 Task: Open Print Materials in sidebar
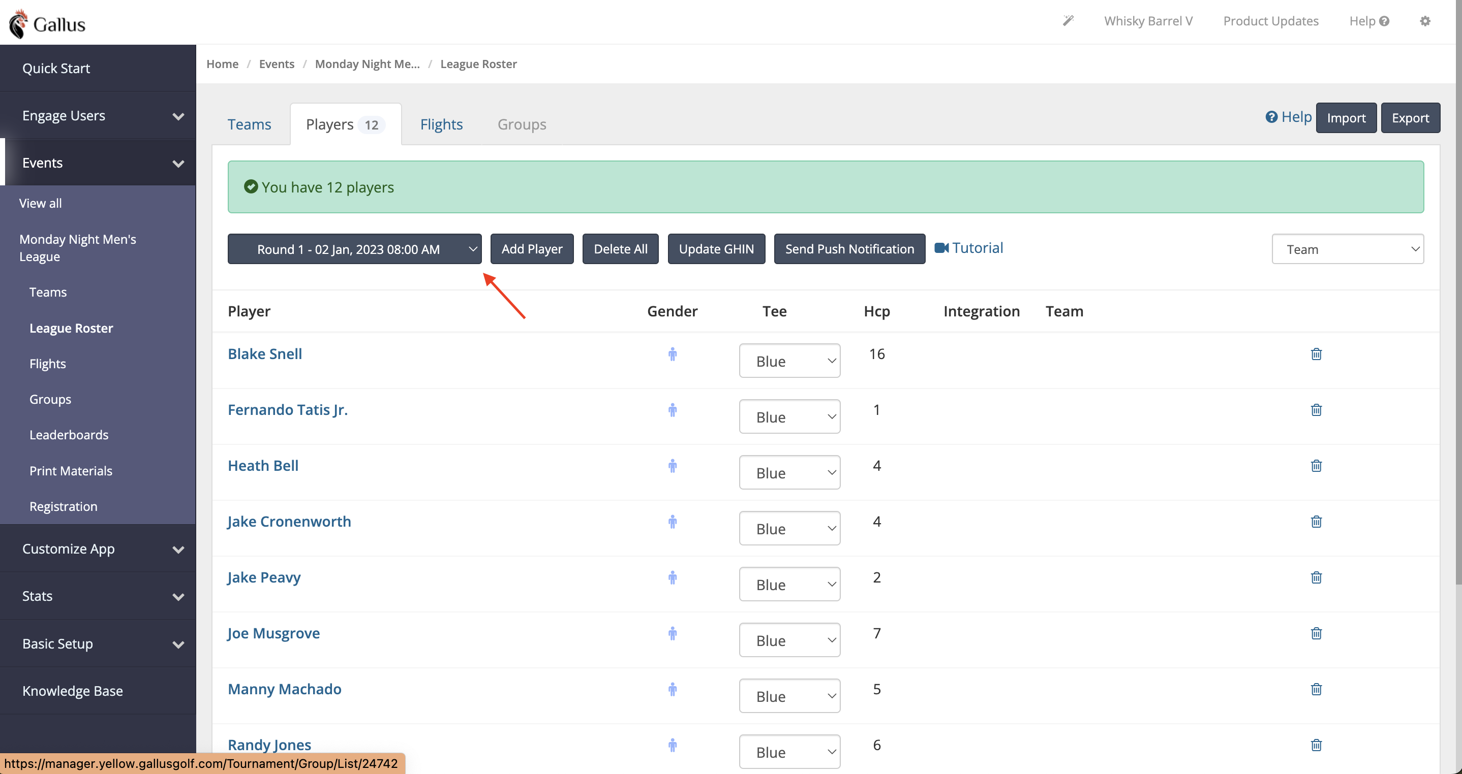pos(71,471)
